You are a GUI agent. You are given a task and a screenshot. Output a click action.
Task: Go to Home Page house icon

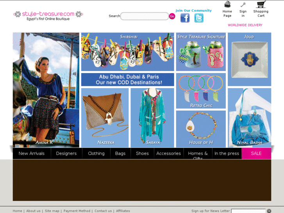point(227,4)
